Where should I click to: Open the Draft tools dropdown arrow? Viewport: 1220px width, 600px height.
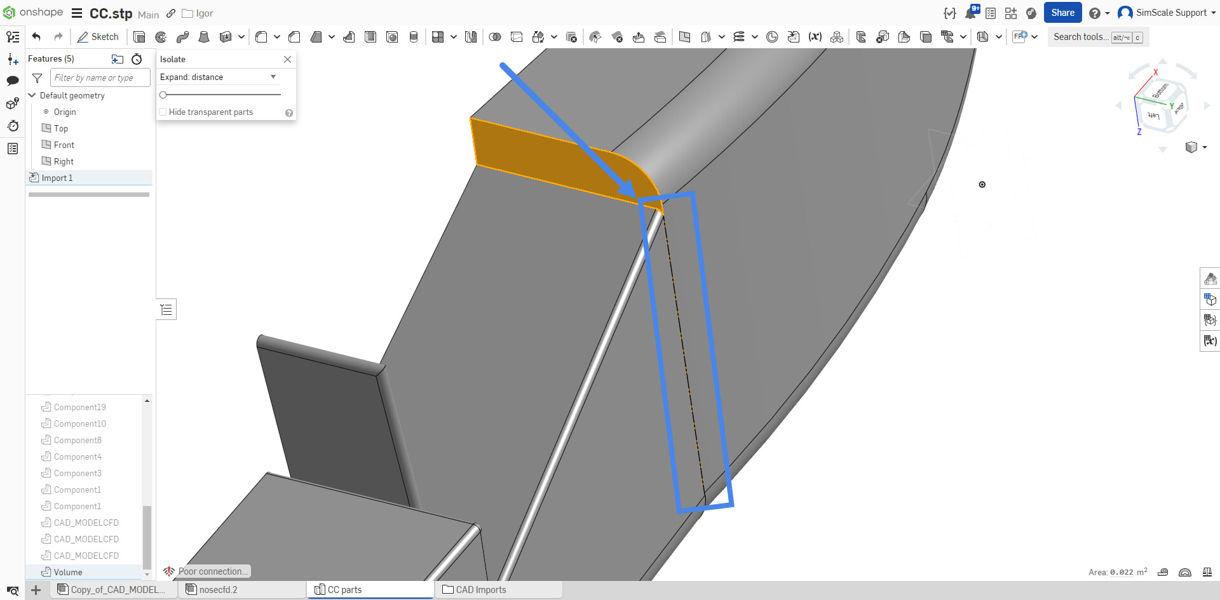pos(332,37)
